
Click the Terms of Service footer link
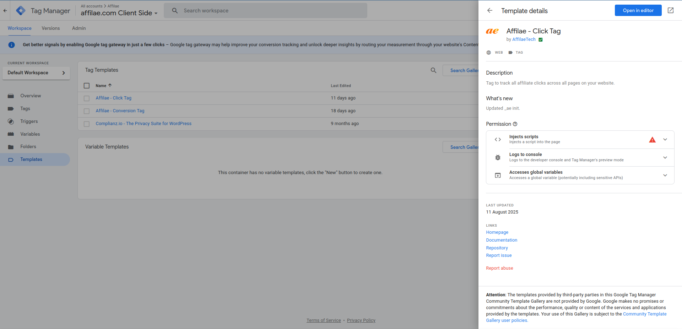324,320
